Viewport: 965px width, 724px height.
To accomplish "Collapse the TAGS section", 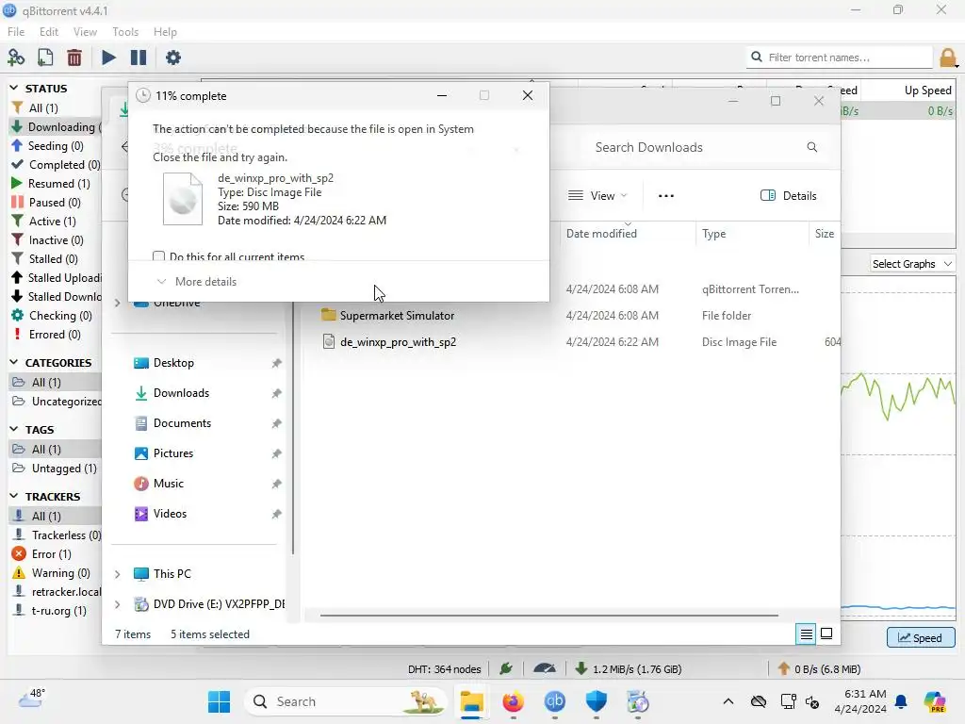I will tap(14, 429).
